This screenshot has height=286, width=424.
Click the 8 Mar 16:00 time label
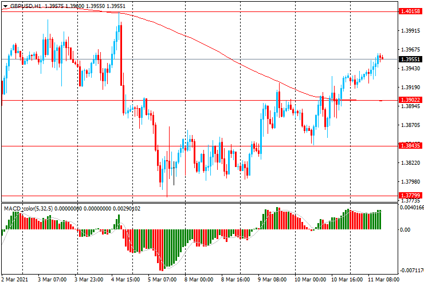(235, 279)
